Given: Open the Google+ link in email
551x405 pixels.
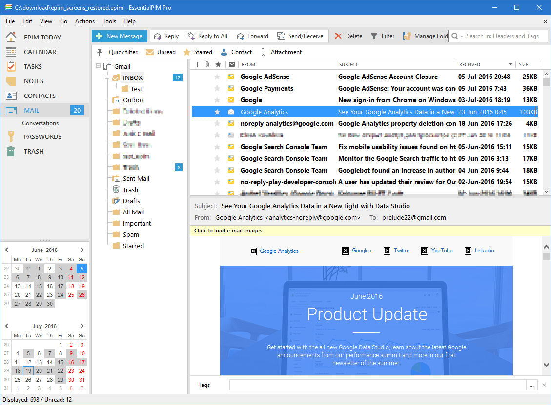Looking at the screenshot, I should tap(362, 251).
